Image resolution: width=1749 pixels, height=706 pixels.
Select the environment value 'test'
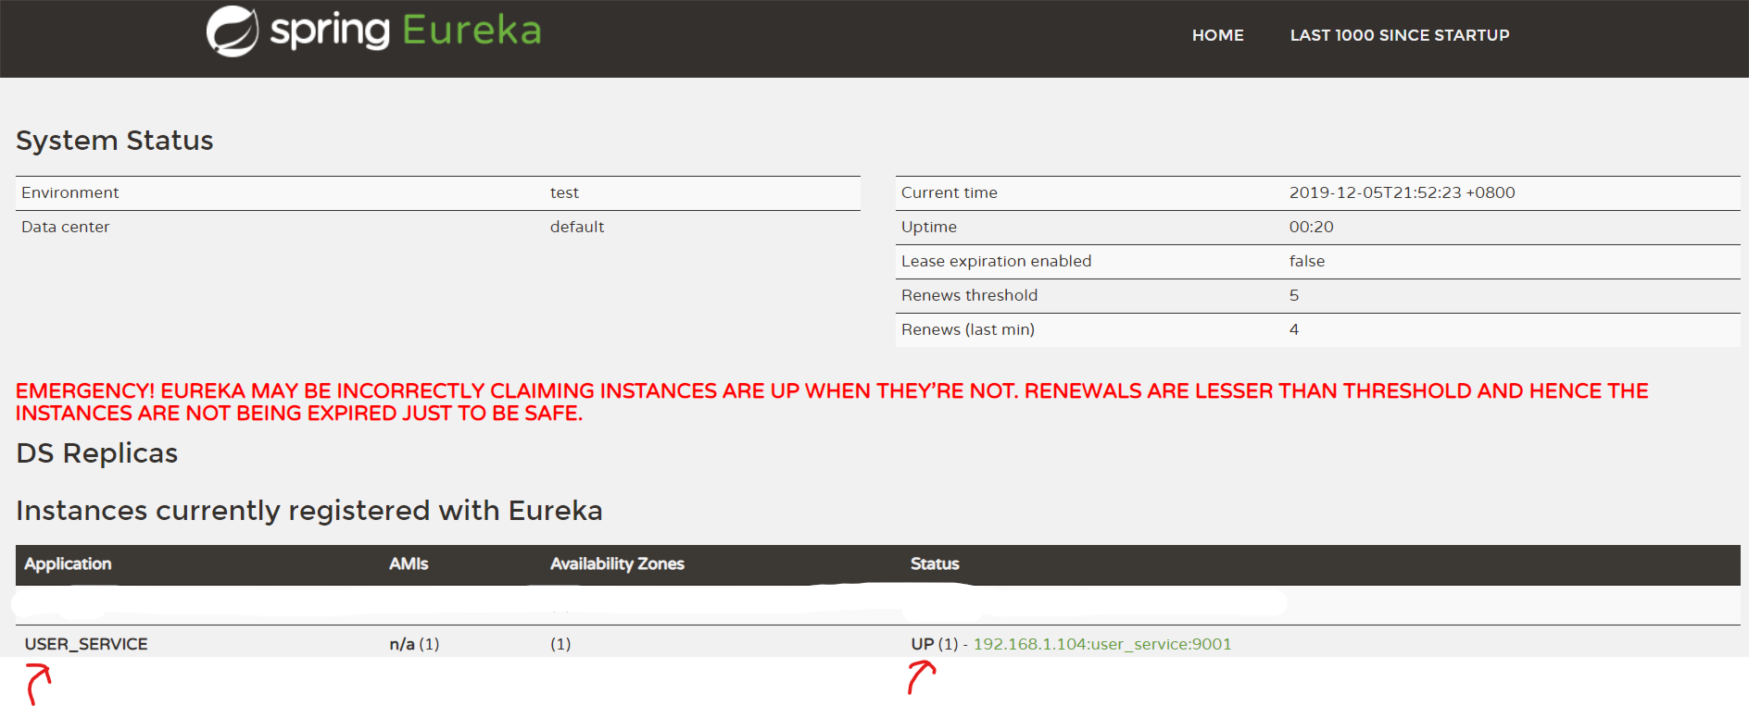(564, 192)
